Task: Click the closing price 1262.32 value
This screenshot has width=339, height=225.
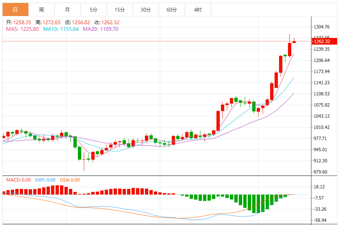Action: coord(110,22)
